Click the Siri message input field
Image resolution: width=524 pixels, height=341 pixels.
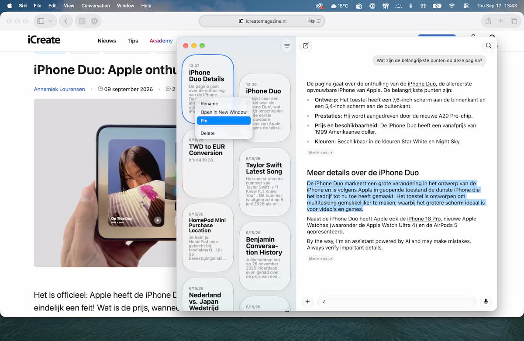click(396, 302)
